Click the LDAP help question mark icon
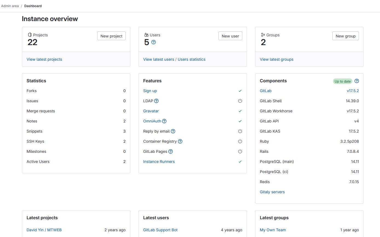The width and height of the screenshot is (380, 237). (x=156, y=101)
